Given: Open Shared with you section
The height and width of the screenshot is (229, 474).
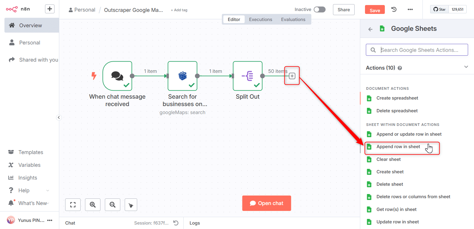Looking at the screenshot, I should tap(33, 60).
